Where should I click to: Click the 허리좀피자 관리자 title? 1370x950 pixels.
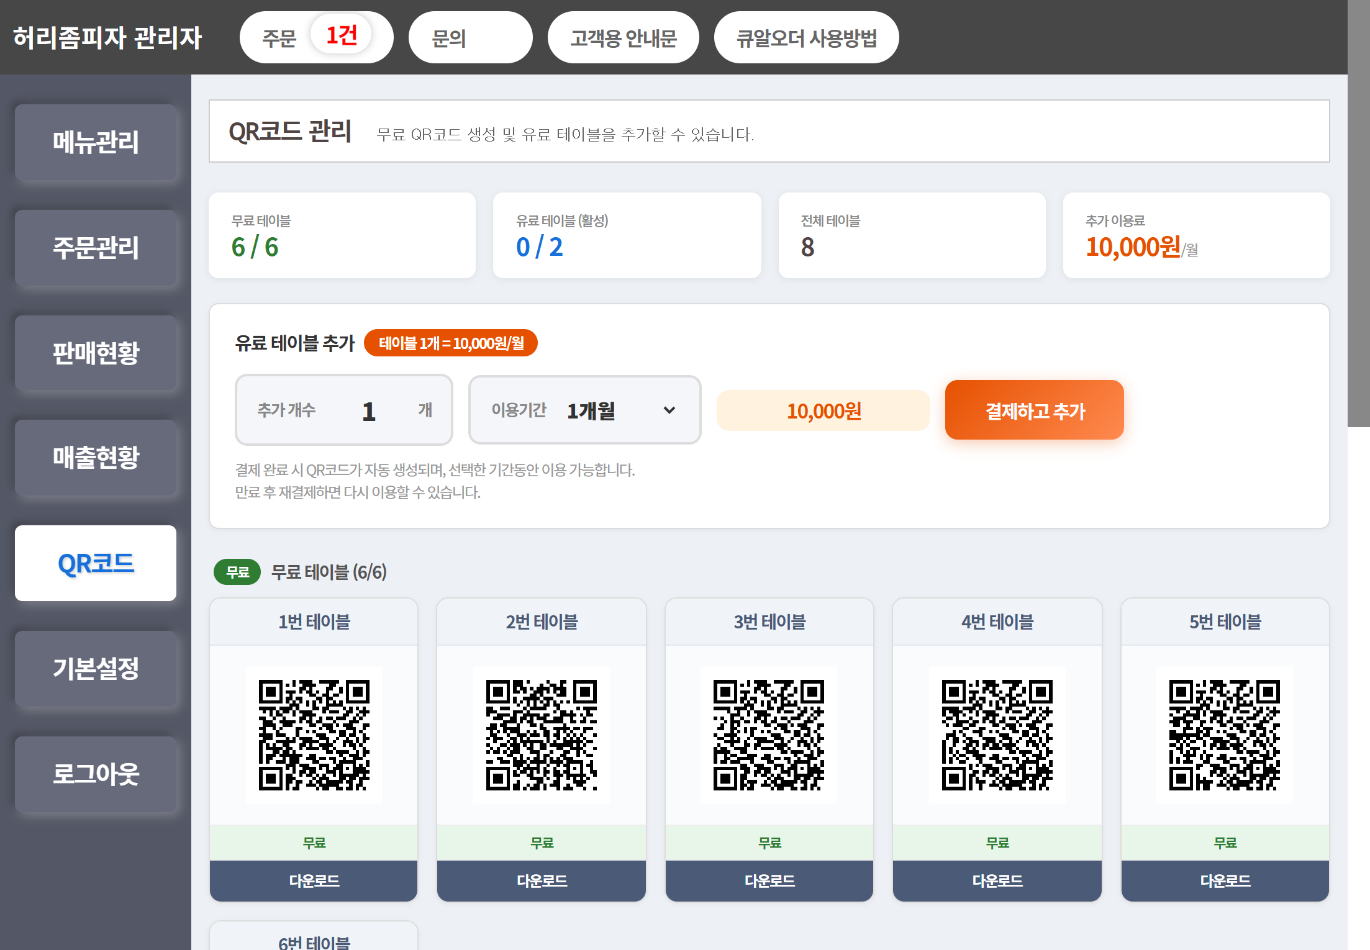107,37
